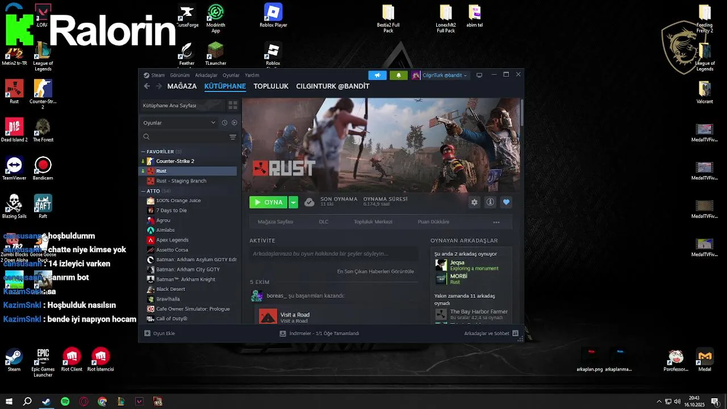Image resolution: width=727 pixels, height=409 pixels.
Task: Open Roblox Player desktop shortcut
Action: (x=273, y=15)
